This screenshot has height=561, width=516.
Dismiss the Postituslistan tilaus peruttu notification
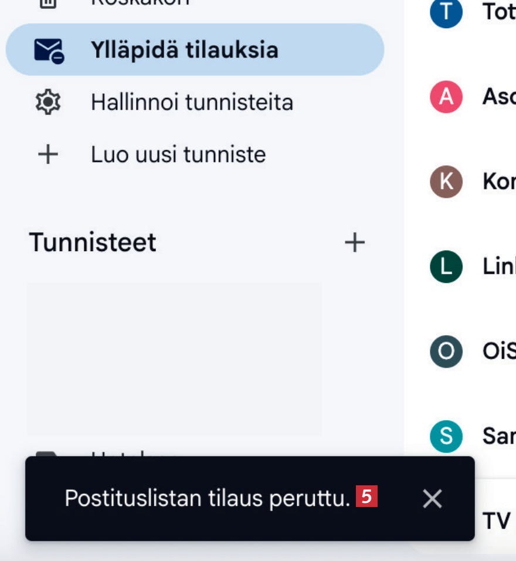[432, 499]
